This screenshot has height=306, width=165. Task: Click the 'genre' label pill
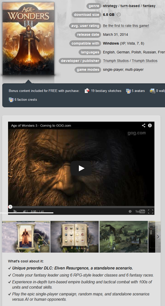pos(93,6)
